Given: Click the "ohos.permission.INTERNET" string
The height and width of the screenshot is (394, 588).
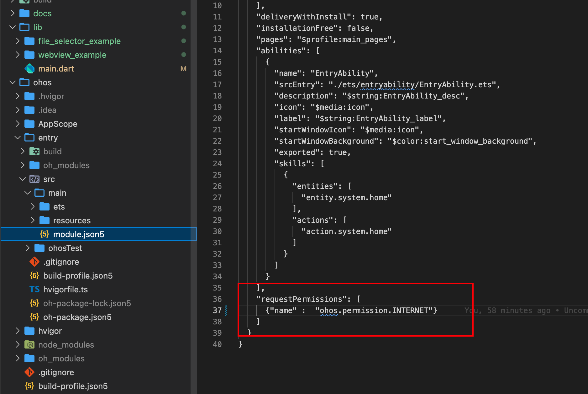Looking at the screenshot, I should 374,310.
